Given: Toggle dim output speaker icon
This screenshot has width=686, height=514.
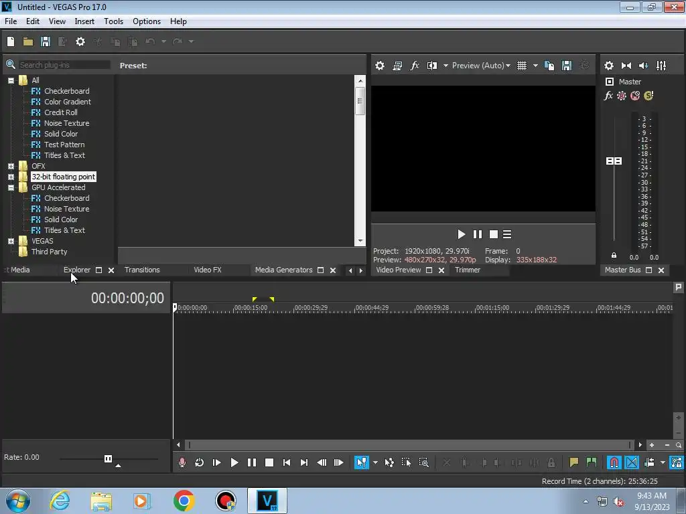Looking at the screenshot, I should pyautogui.click(x=644, y=66).
